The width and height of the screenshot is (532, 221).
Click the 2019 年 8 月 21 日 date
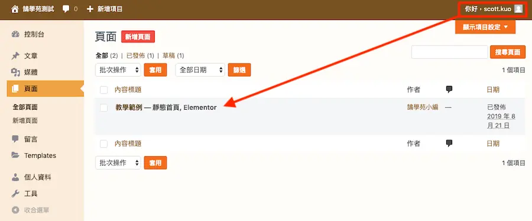click(501, 121)
